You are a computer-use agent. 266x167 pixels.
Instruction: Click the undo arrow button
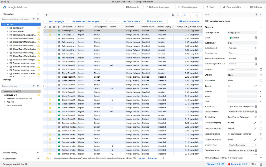pos(184,15)
